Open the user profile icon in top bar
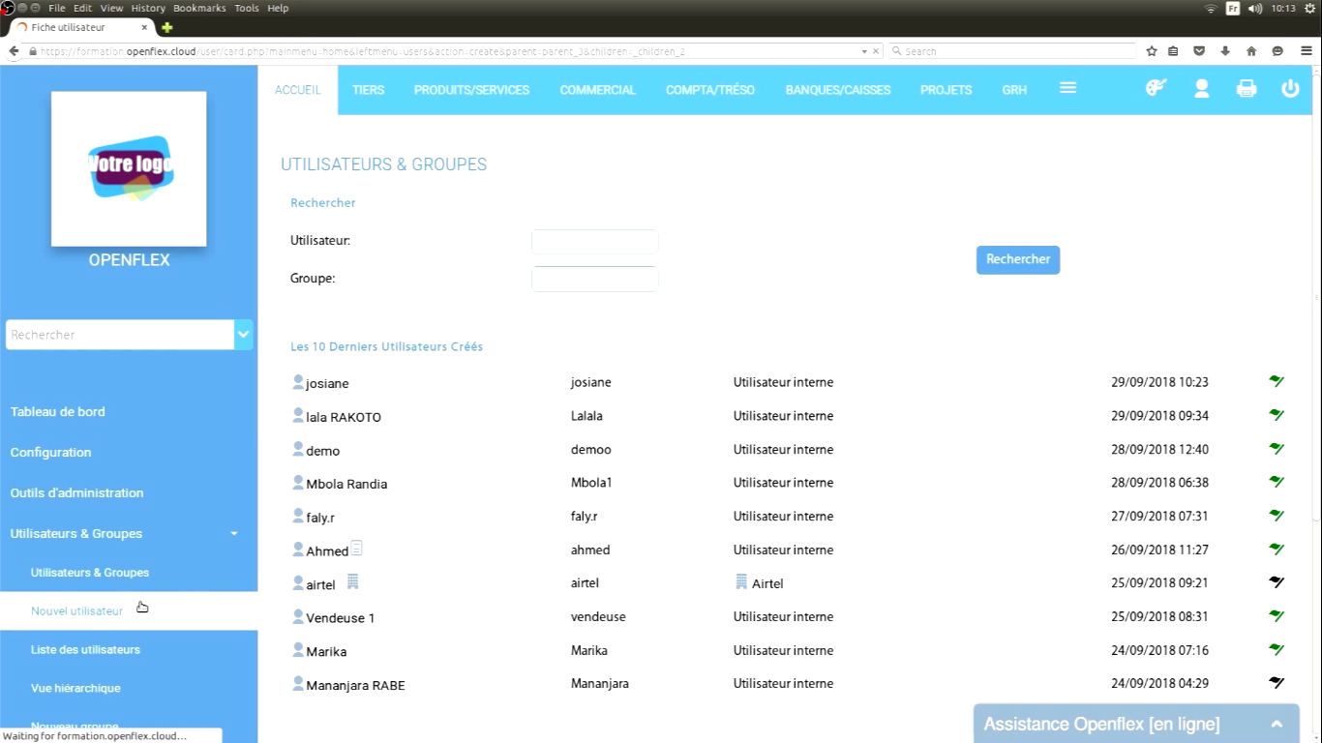 click(x=1201, y=88)
